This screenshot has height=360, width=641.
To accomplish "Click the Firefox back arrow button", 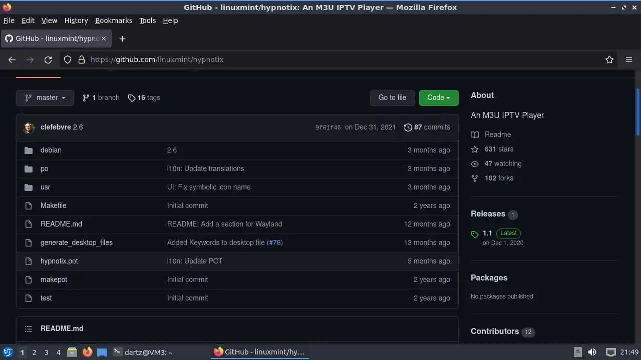I will coord(12,59).
